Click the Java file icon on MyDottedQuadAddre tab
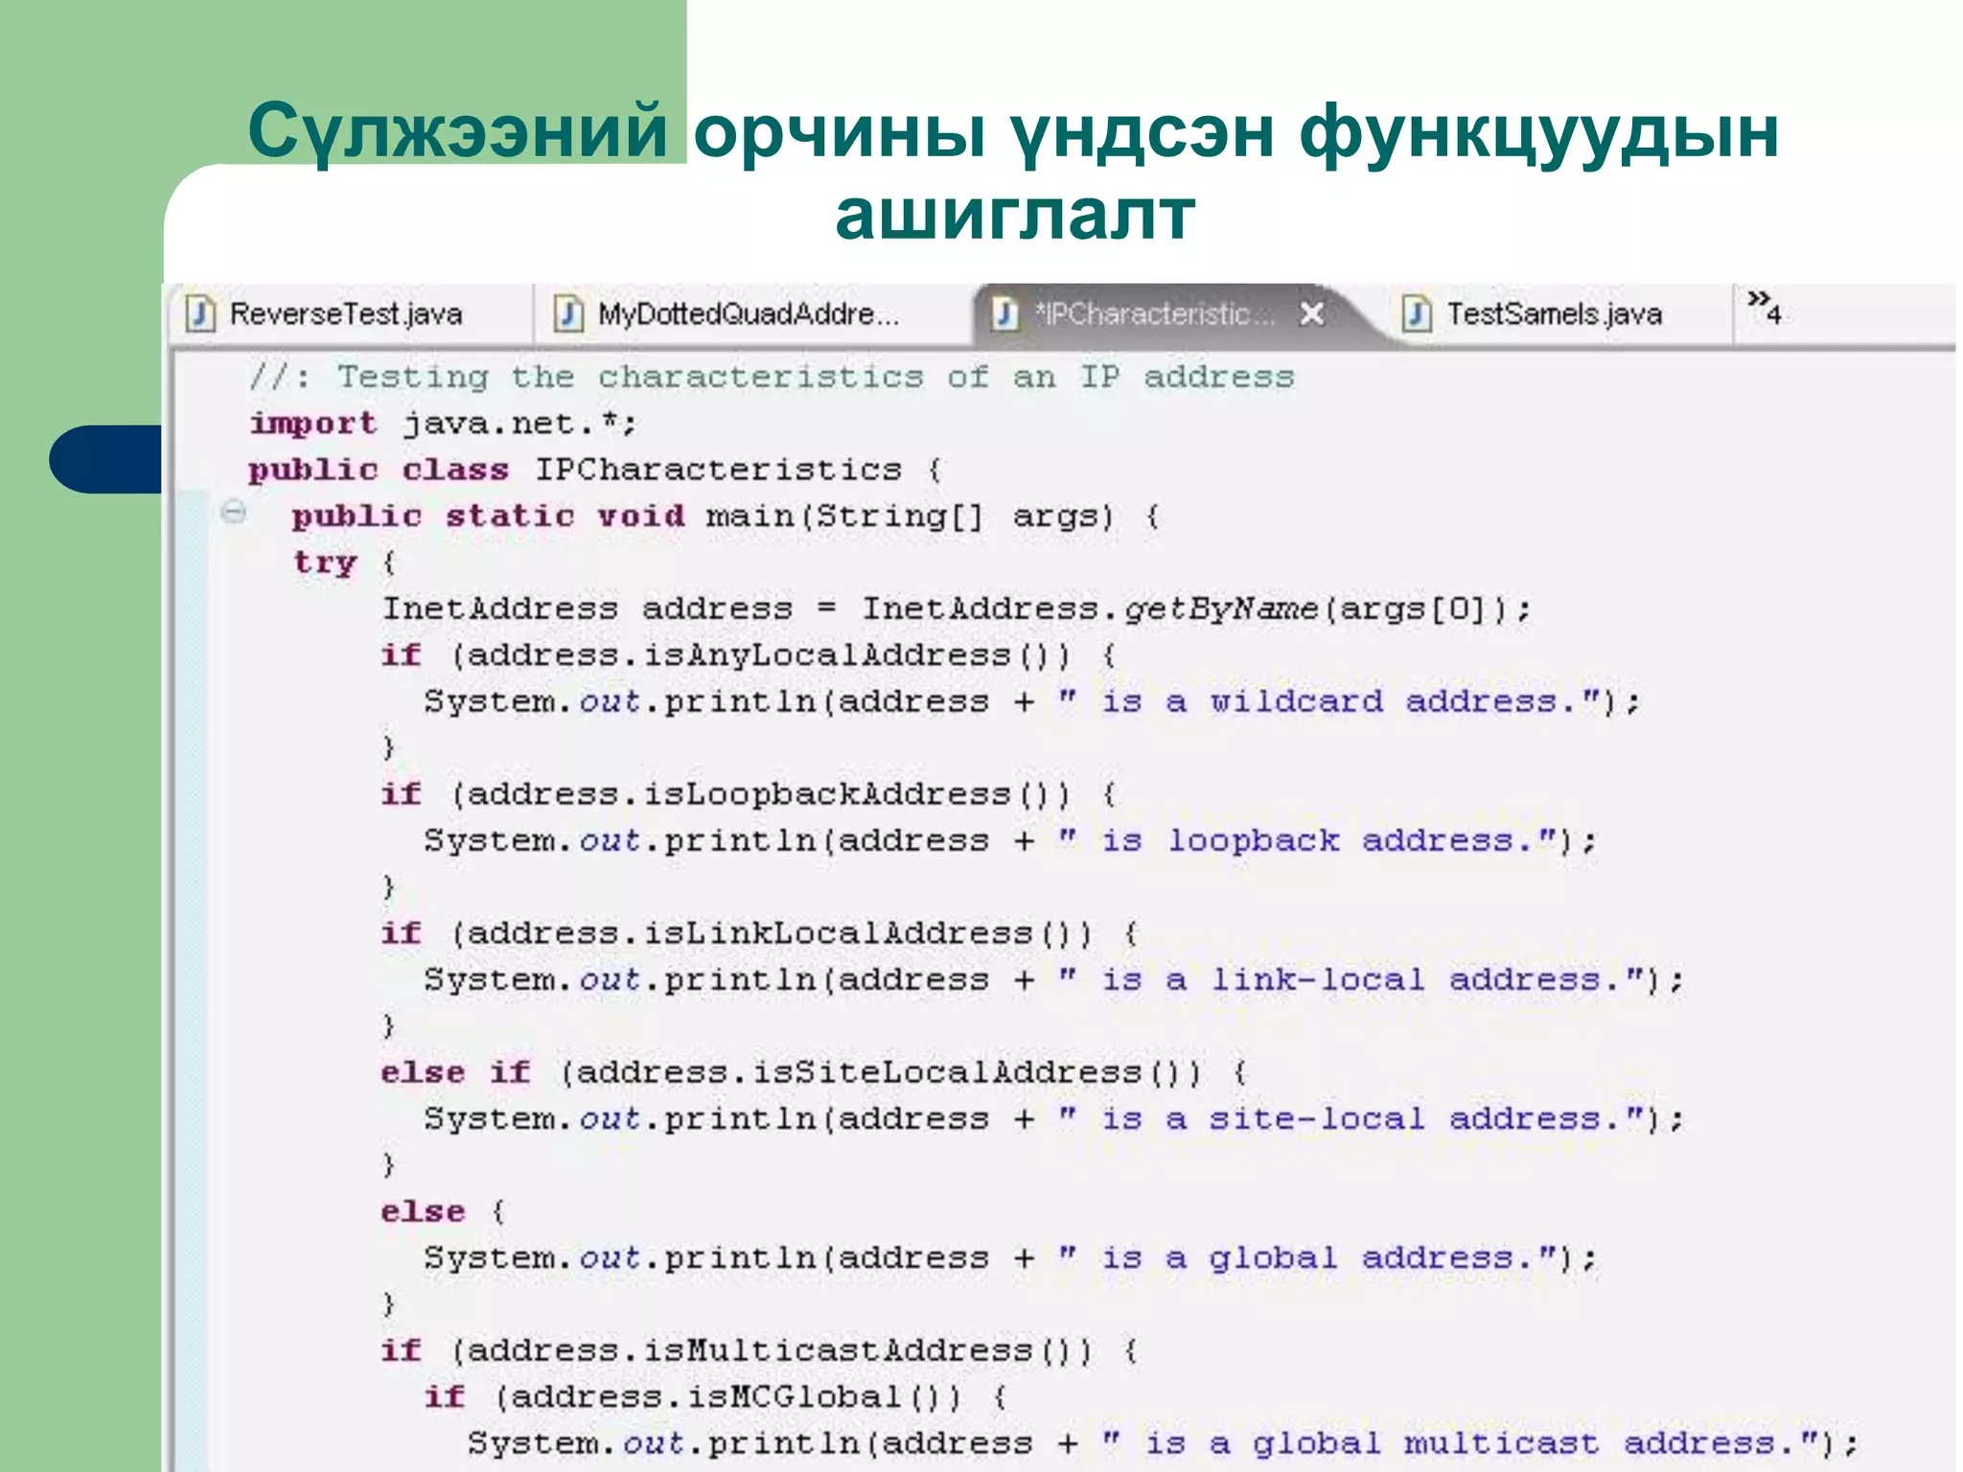1963x1472 pixels. pyautogui.click(x=568, y=314)
